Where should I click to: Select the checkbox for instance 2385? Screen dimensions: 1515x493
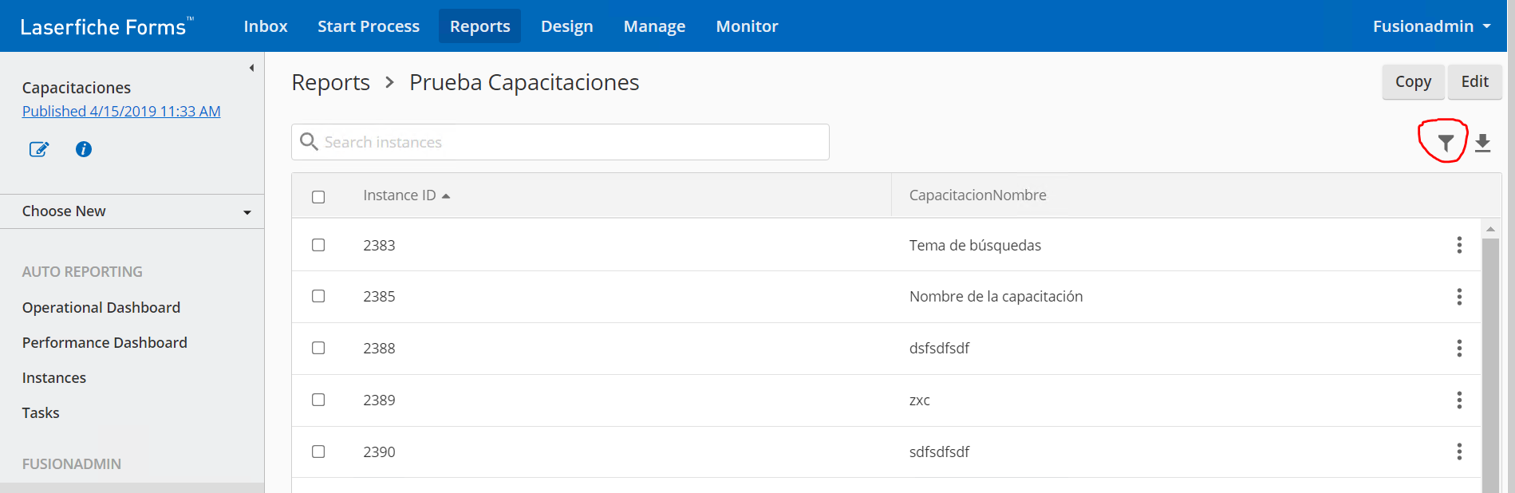318,297
